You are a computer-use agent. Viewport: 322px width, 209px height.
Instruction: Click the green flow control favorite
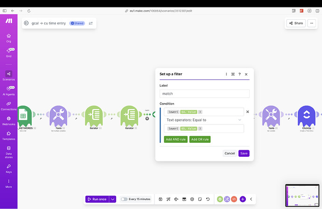(x=220, y=199)
